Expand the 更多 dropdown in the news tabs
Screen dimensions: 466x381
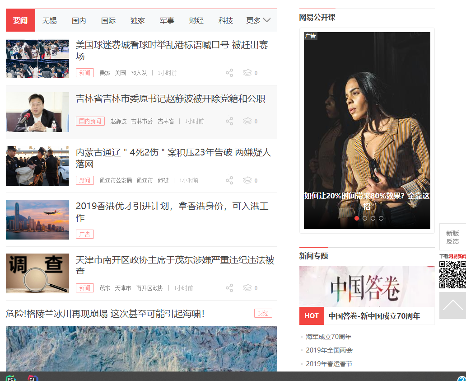tap(258, 20)
